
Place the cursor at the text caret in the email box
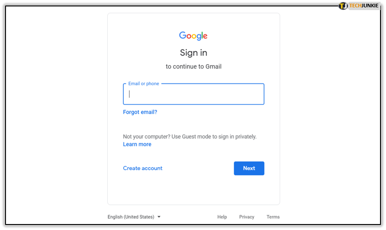click(129, 94)
